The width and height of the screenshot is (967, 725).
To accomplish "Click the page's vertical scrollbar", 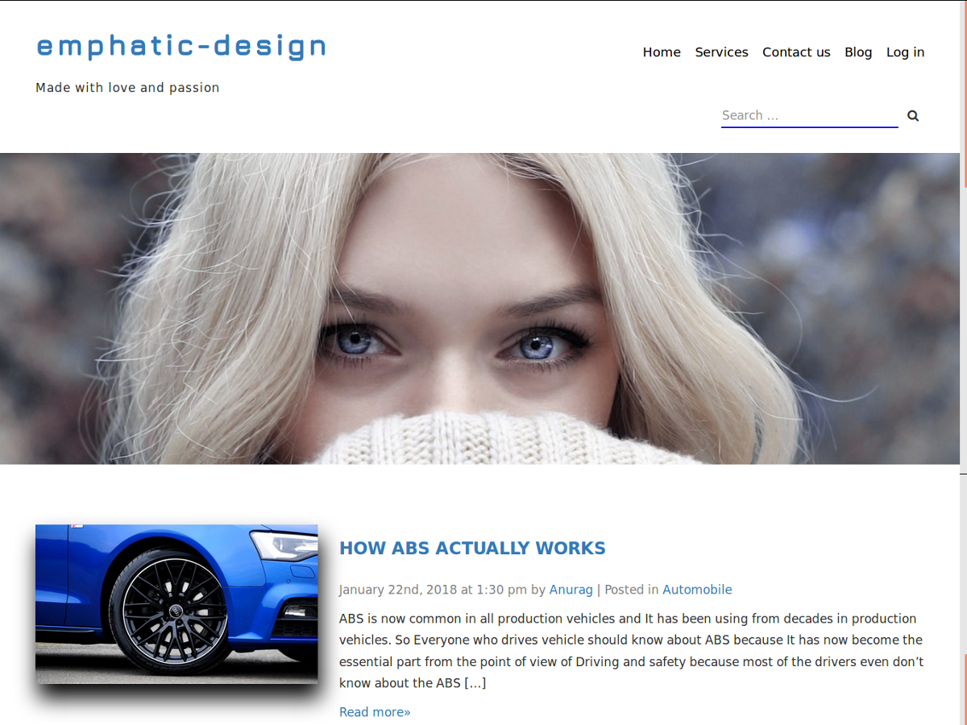I will coord(963,322).
